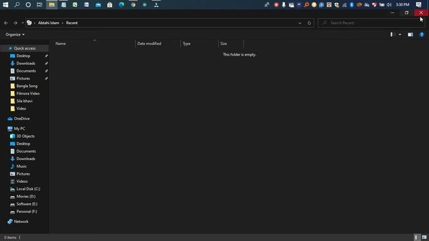Open the recent locations dropdown arrow

click(22, 23)
